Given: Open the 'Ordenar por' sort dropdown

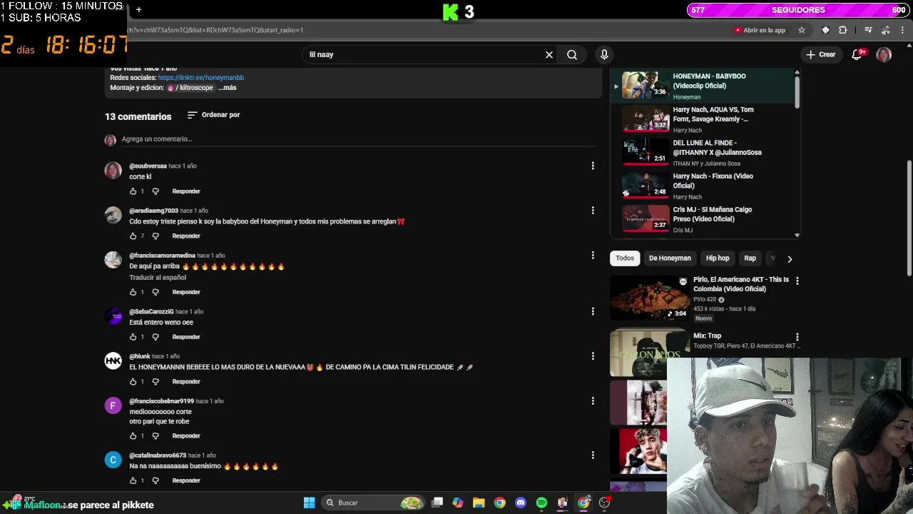Looking at the screenshot, I should [213, 115].
